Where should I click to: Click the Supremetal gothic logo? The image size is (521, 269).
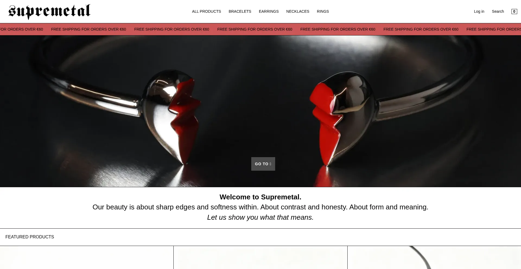[x=49, y=12]
